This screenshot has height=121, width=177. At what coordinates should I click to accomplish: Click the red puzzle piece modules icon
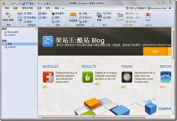pyautogui.click(x=48, y=77)
